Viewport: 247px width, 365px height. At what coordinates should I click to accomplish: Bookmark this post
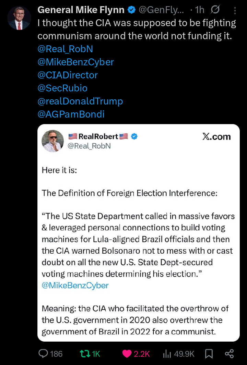[208, 353]
